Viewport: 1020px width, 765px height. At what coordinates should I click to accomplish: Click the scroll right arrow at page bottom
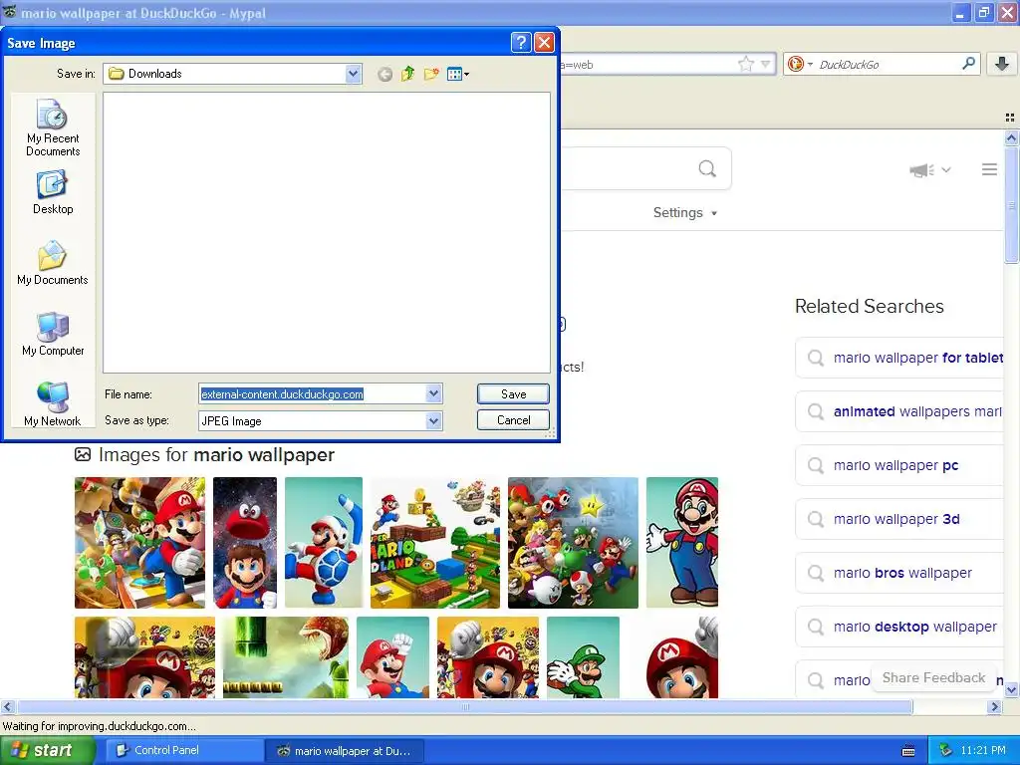[x=995, y=707]
